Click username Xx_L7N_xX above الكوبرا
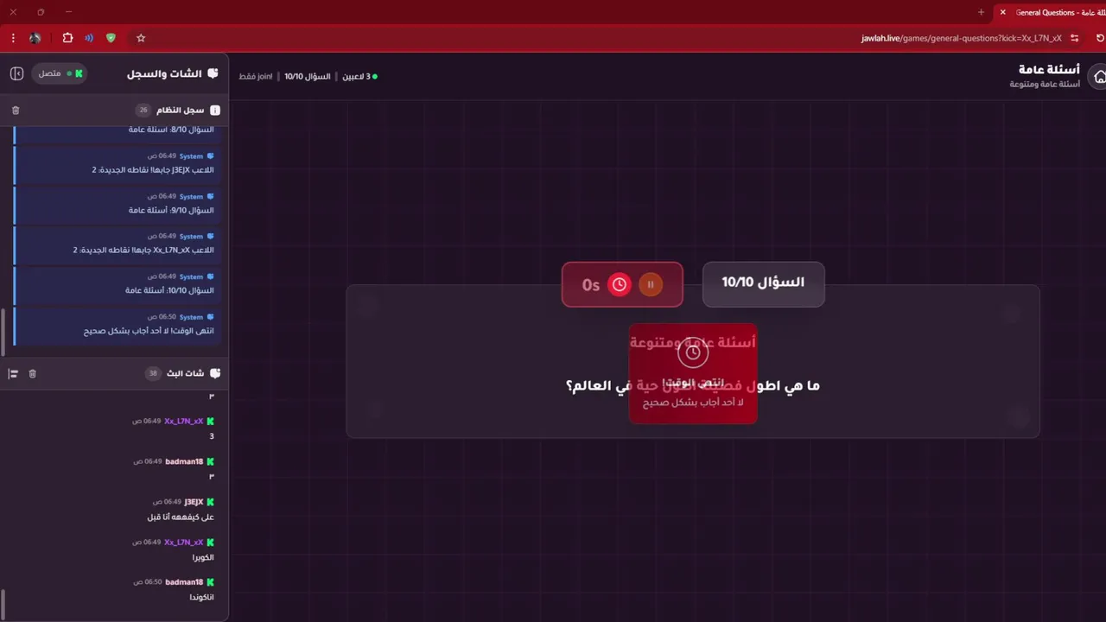The height and width of the screenshot is (622, 1106). [183, 543]
